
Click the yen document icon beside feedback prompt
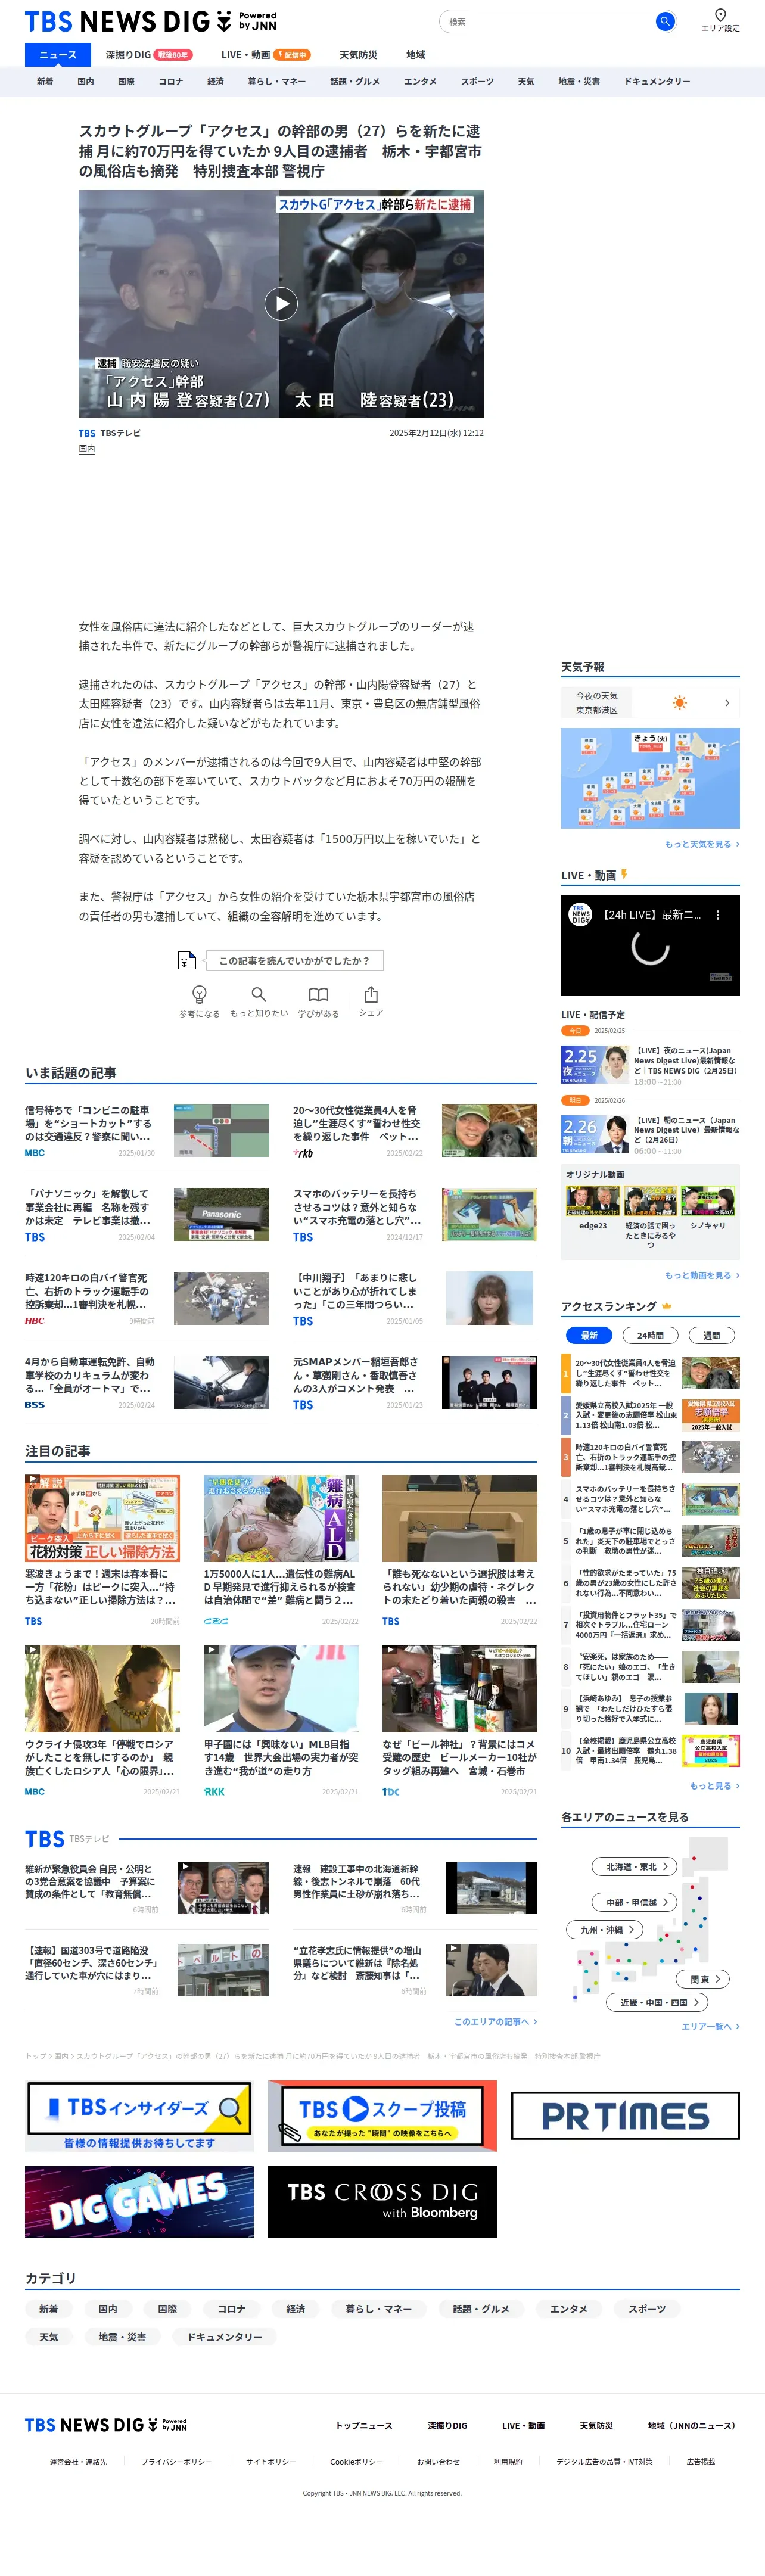[186, 960]
